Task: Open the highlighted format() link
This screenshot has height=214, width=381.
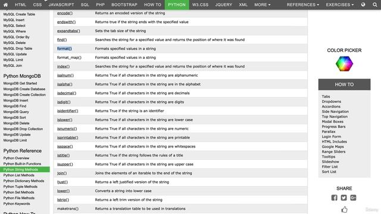Action: click(x=64, y=49)
